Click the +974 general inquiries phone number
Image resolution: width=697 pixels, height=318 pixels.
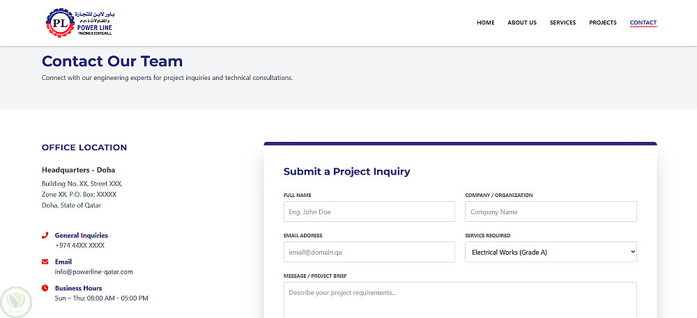[80, 246]
